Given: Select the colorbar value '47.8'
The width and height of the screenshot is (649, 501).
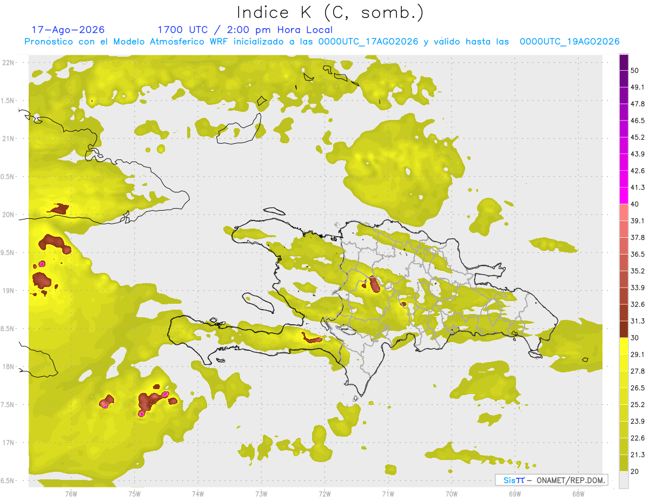Looking at the screenshot, I should pos(638,104).
